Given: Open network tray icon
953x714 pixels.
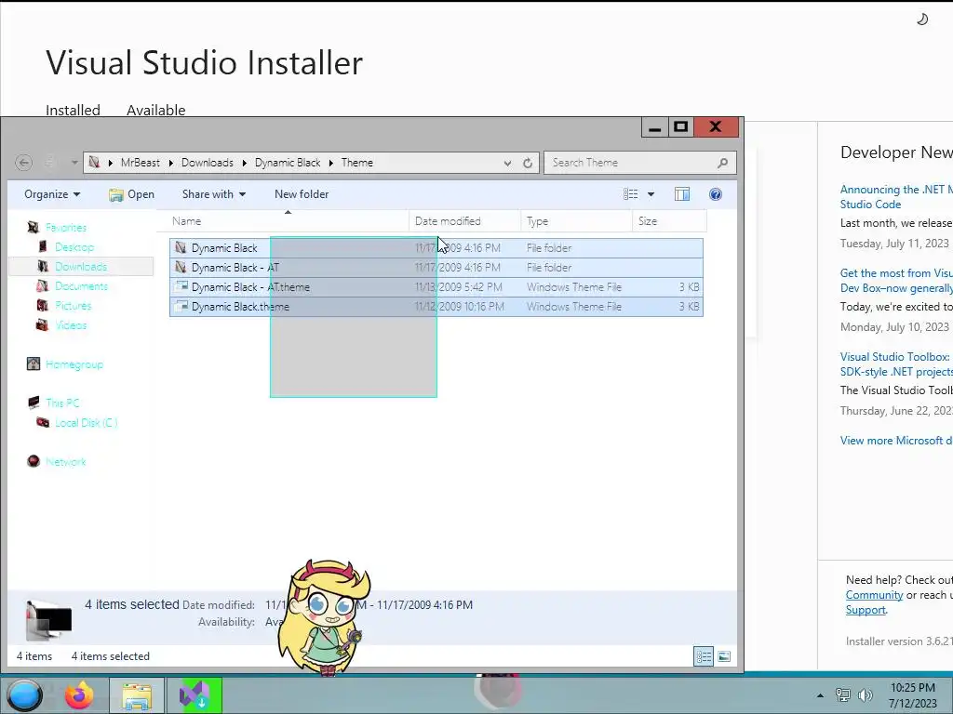Looking at the screenshot, I should (843, 695).
